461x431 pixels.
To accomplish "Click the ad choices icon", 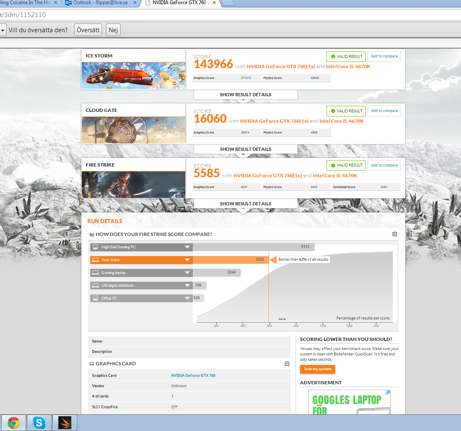I will point(388,392).
